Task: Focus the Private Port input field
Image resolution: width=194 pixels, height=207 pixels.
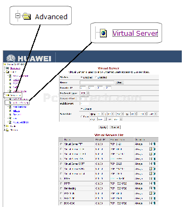Action: [85, 98]
